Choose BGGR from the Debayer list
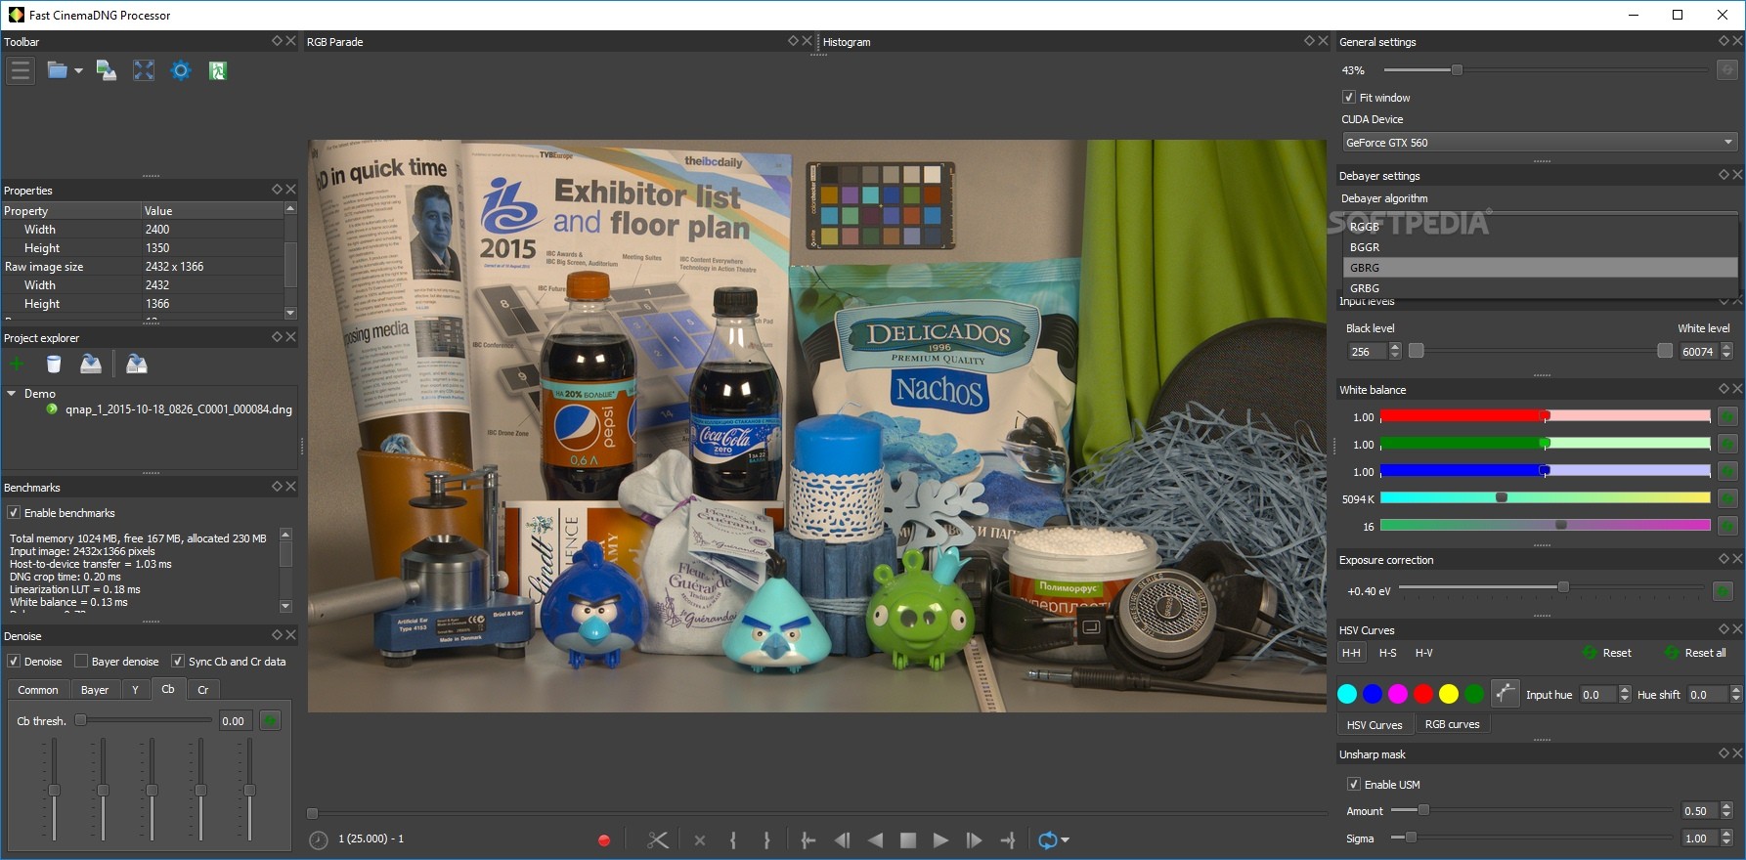The width and height of the screenshot is (1746, 860). click(x=1541, y=247)
